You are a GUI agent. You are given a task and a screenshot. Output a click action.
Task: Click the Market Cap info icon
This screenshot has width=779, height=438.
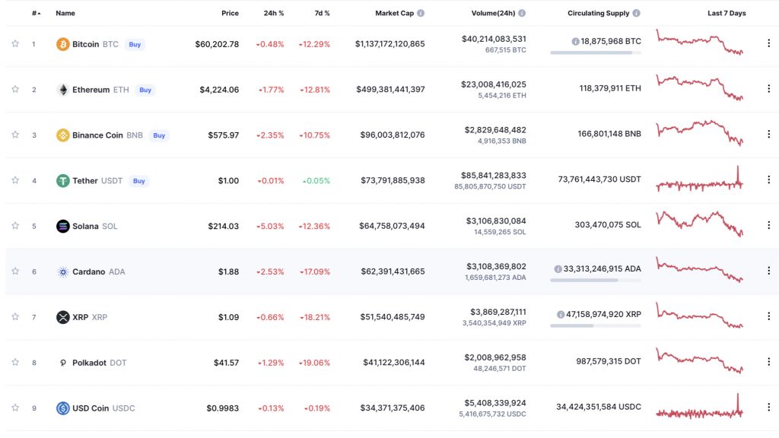[421, 13]
